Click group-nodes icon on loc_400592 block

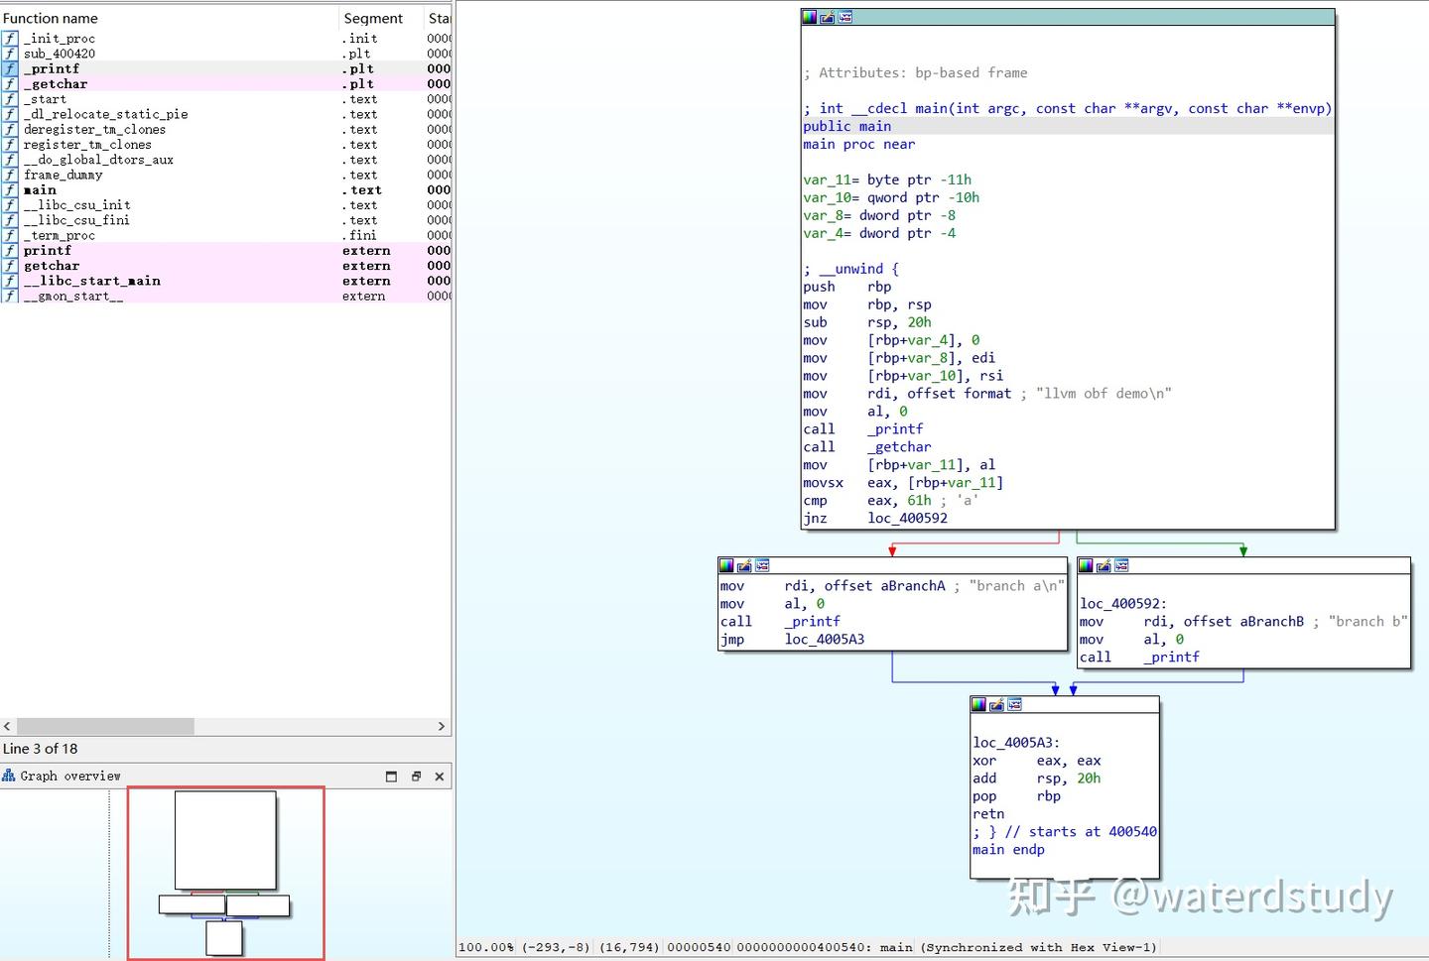pos(1121,565)
